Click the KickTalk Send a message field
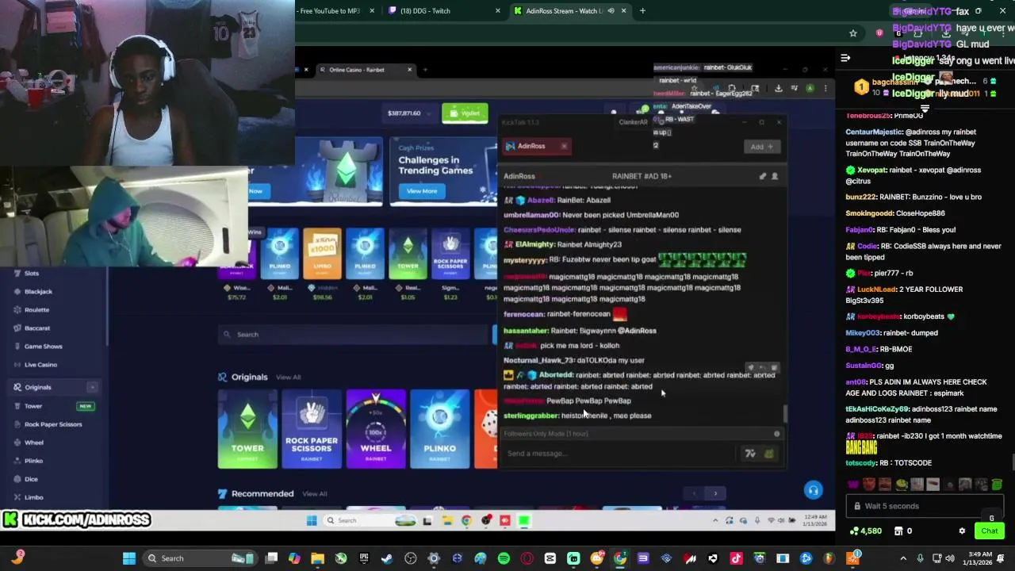The width and height of the screenshot is (1015, 571). click(x=619, y=454)
